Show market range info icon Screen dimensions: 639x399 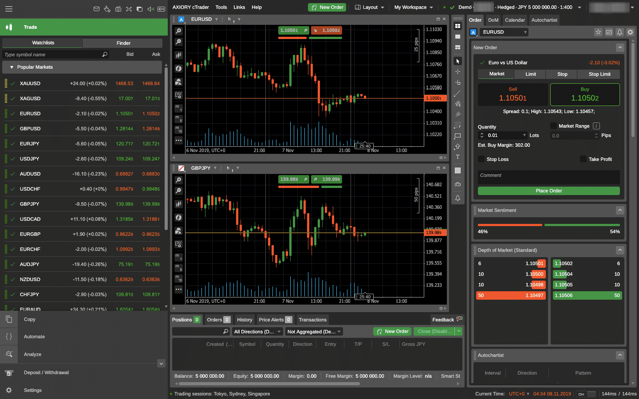pyautogui.click(x=596, y=126)
